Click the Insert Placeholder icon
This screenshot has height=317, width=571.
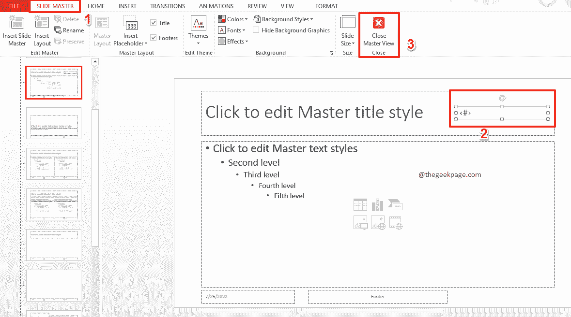(x=130, y=24)
